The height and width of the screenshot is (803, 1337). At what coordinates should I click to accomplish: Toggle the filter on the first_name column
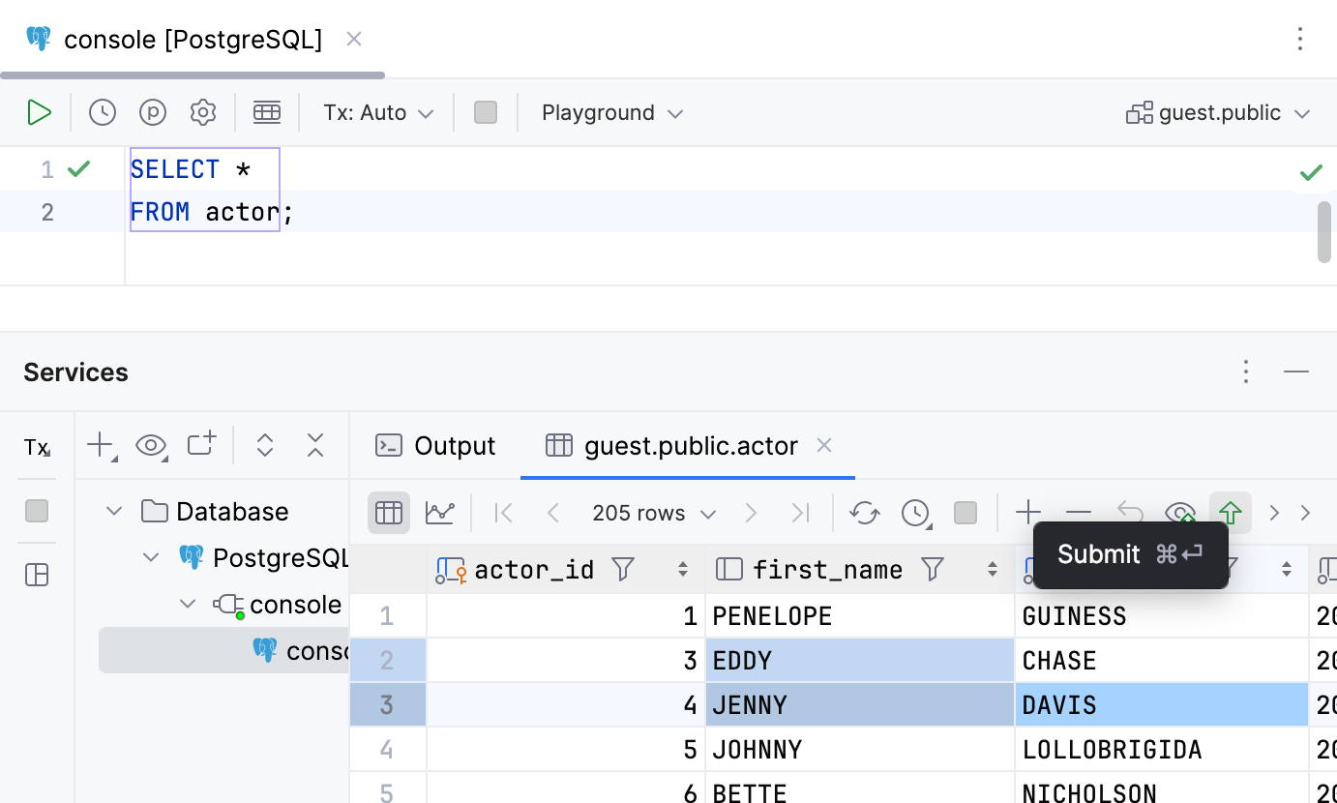pyautogui.click(x=932, y=570)
